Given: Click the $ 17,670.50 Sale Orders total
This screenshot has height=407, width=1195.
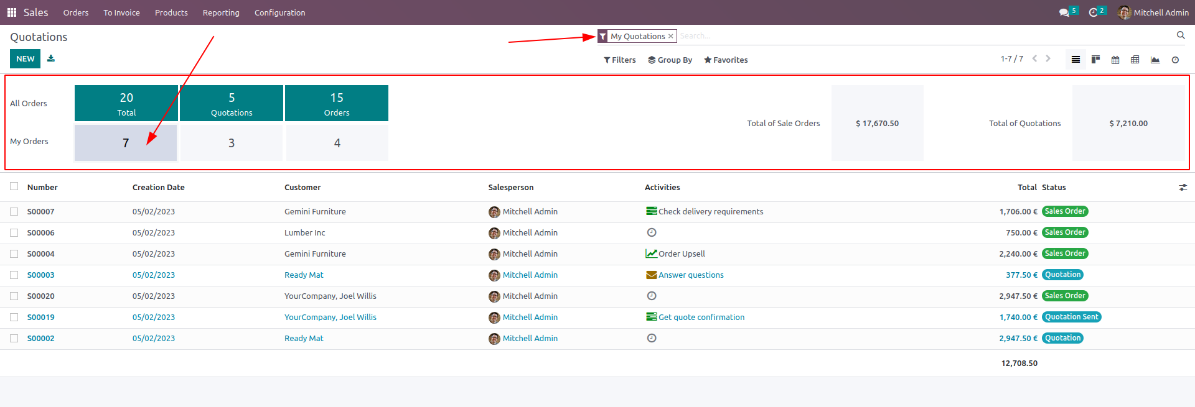Looking at the screenshot, I should coord(877,123).
